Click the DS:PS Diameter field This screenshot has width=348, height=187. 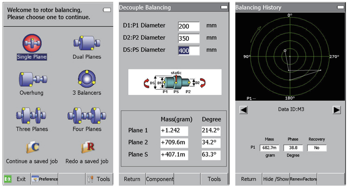point(188,50)
